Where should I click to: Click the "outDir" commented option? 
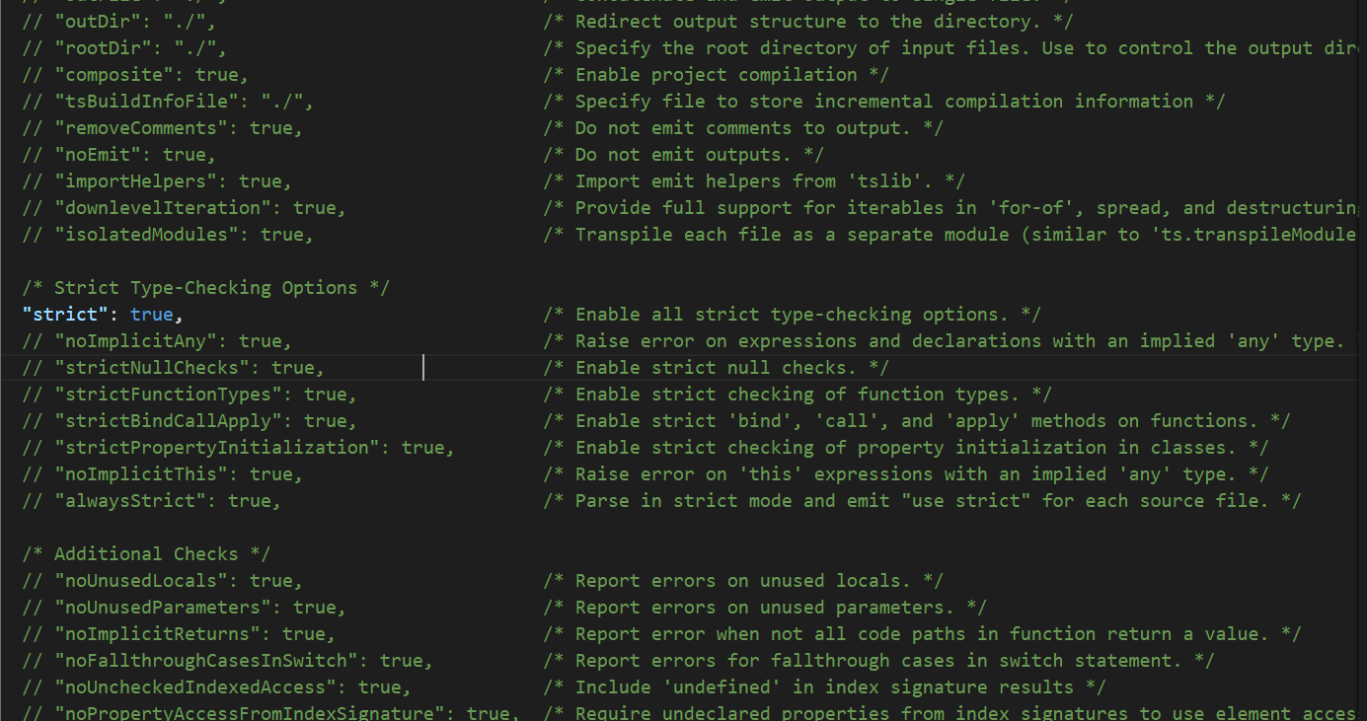pos(119,22)
